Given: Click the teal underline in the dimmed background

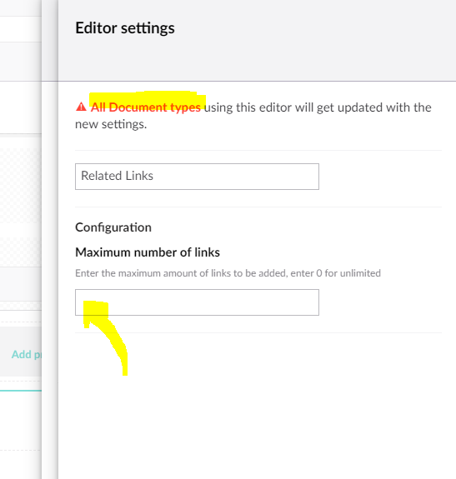Looking at the screenshot, I should (21, 391).
